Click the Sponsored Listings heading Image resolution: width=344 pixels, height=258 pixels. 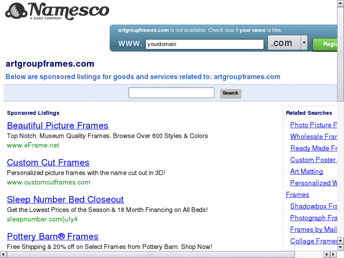(x=33, y=113)
